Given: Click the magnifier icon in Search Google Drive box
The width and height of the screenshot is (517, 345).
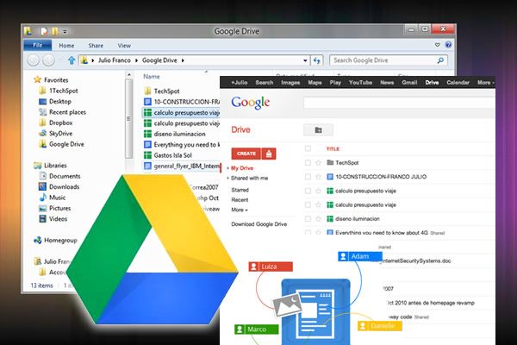Looking at the screenshot, I should pos(440,60).
